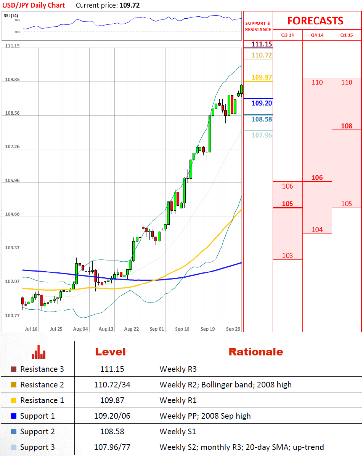Image resolution: width=363 pixels, height=456 pixels.
Task: Click the RSI 30% threshold label
Action: pos(18,32)
